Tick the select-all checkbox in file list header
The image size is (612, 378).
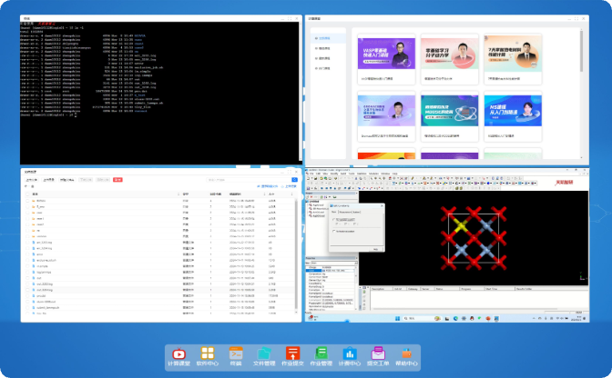27,194
